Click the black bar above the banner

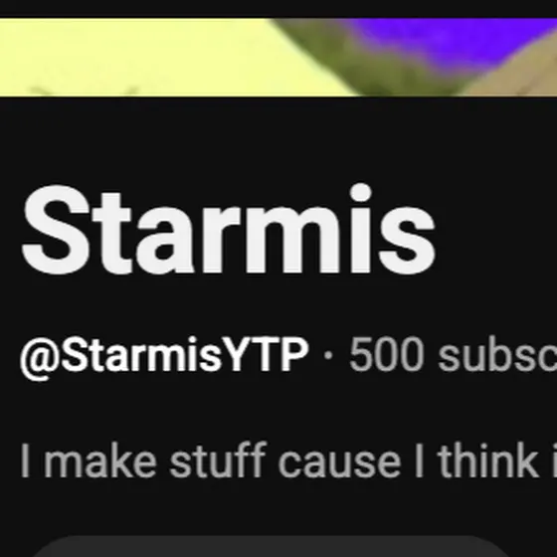[x=278, y=9]
